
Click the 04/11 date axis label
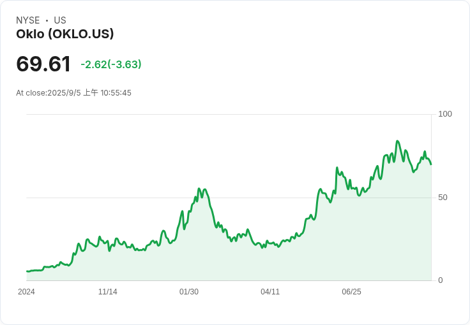[x=270, y=292]
